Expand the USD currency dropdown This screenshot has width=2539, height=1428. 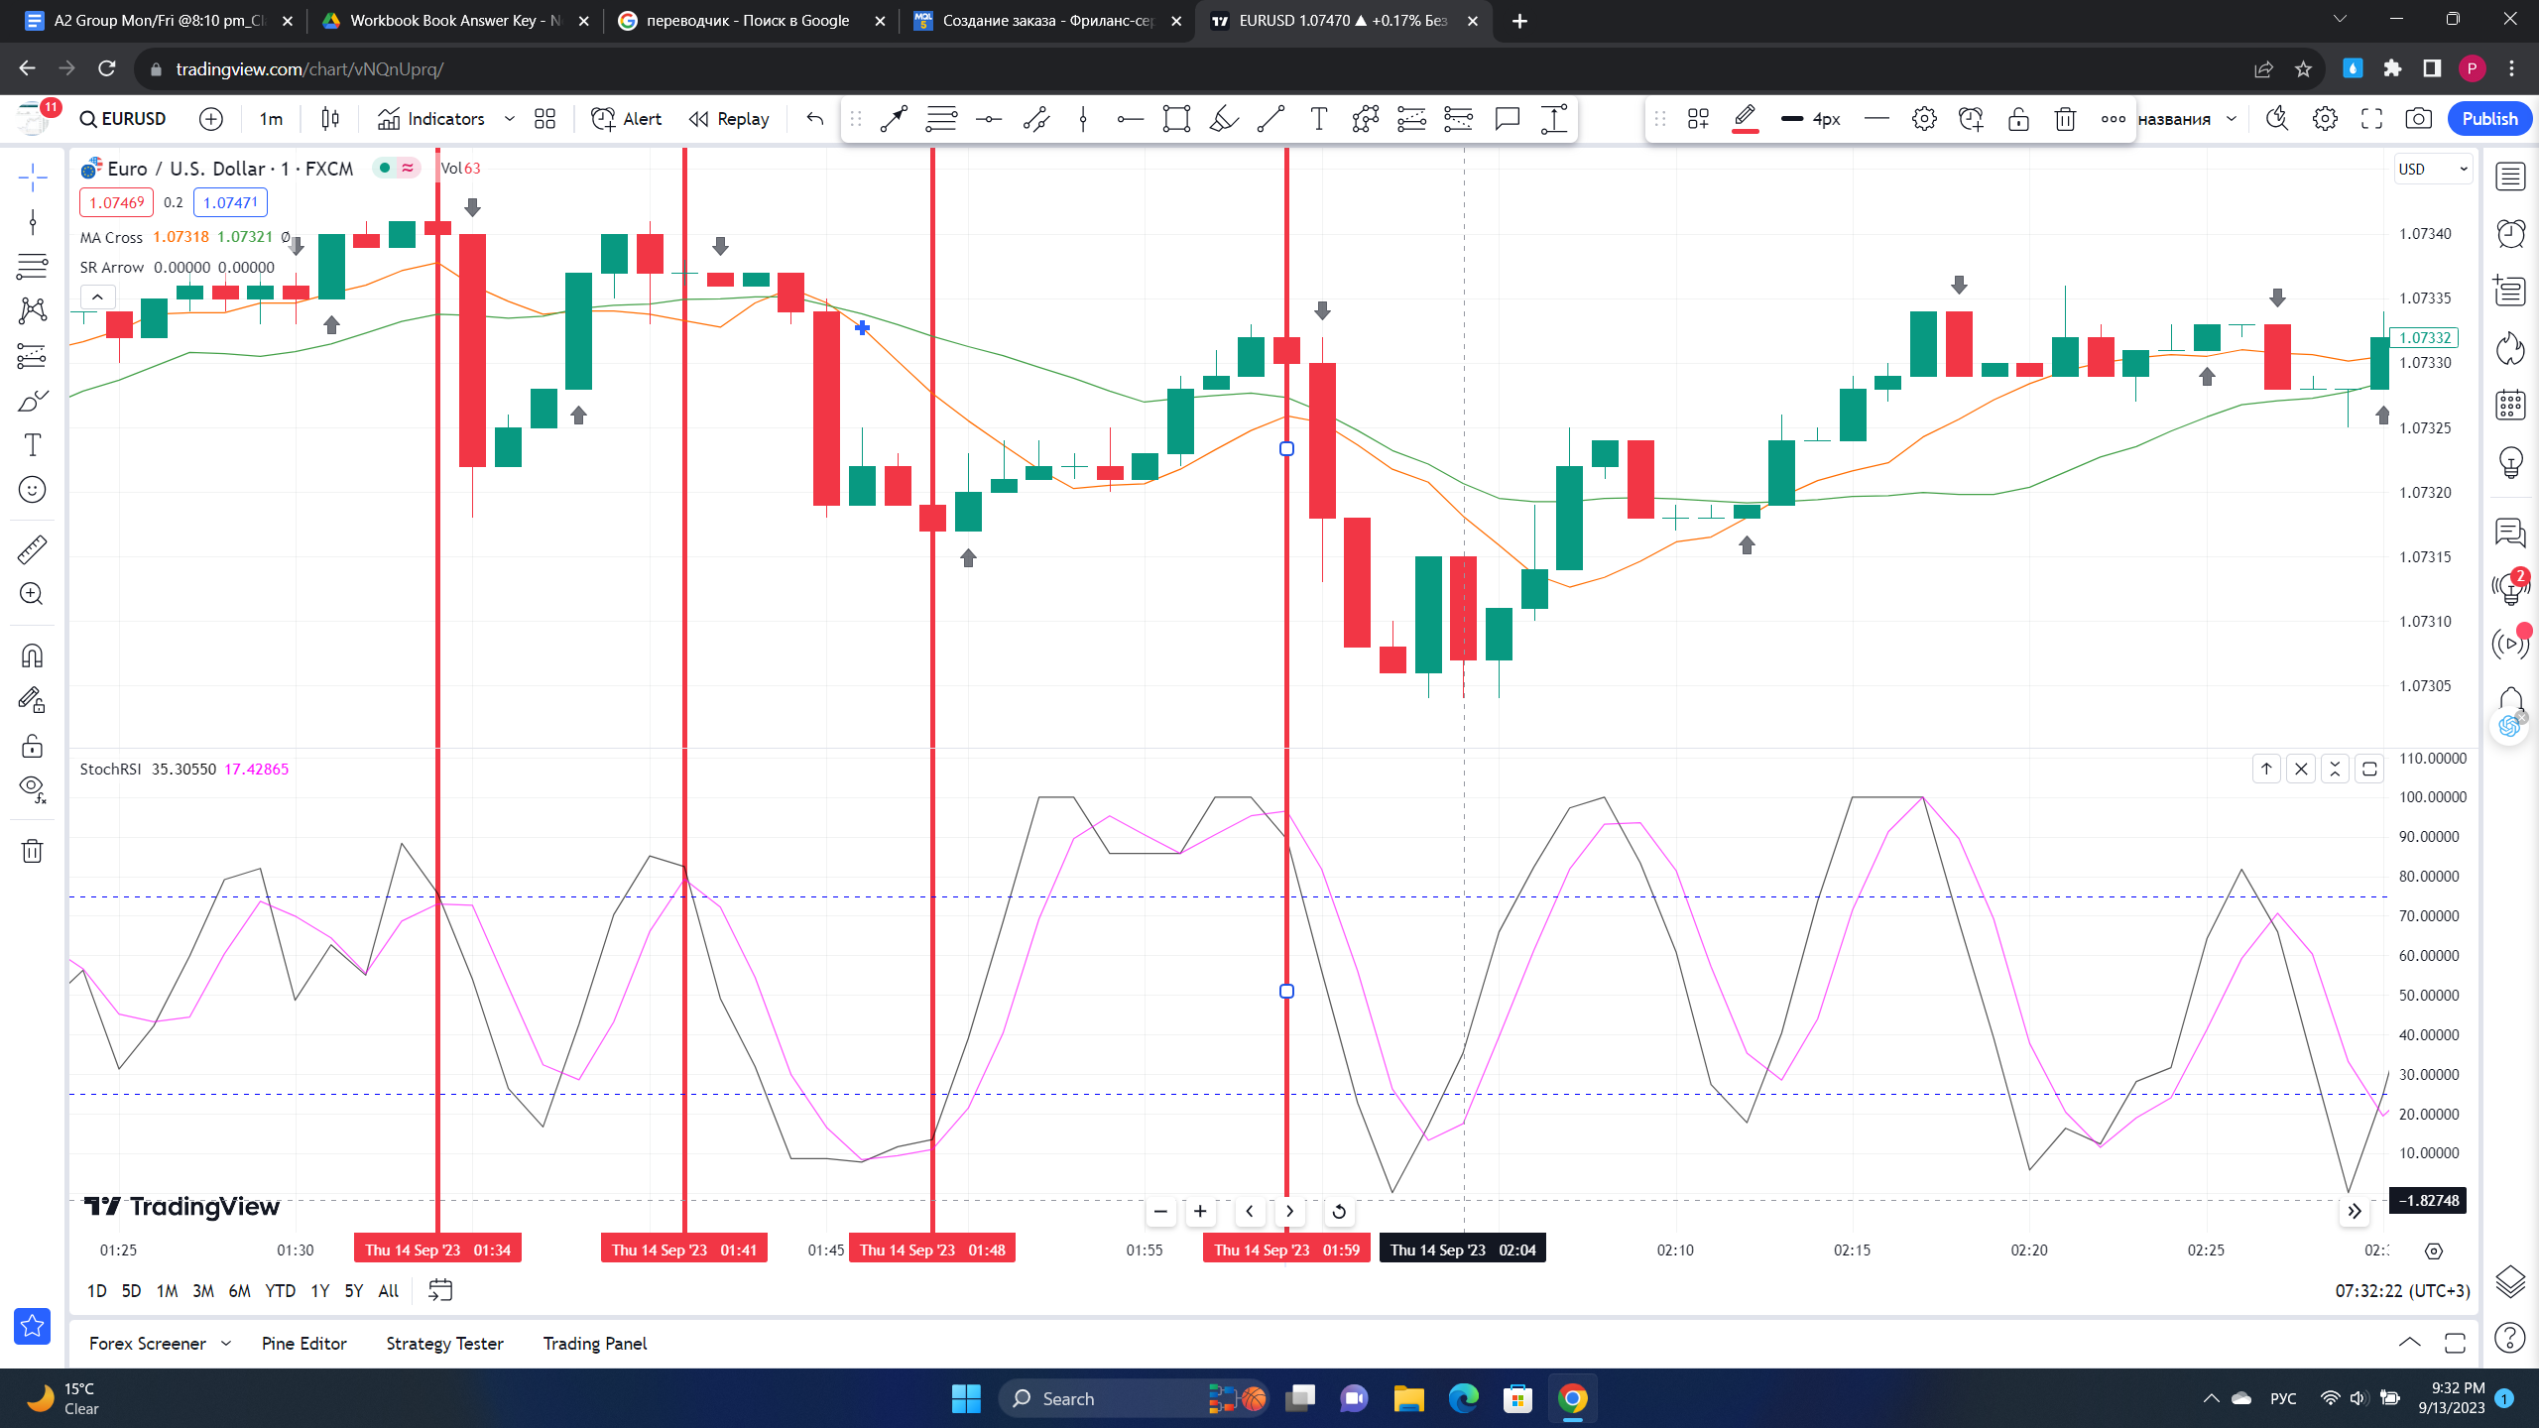2434,169
